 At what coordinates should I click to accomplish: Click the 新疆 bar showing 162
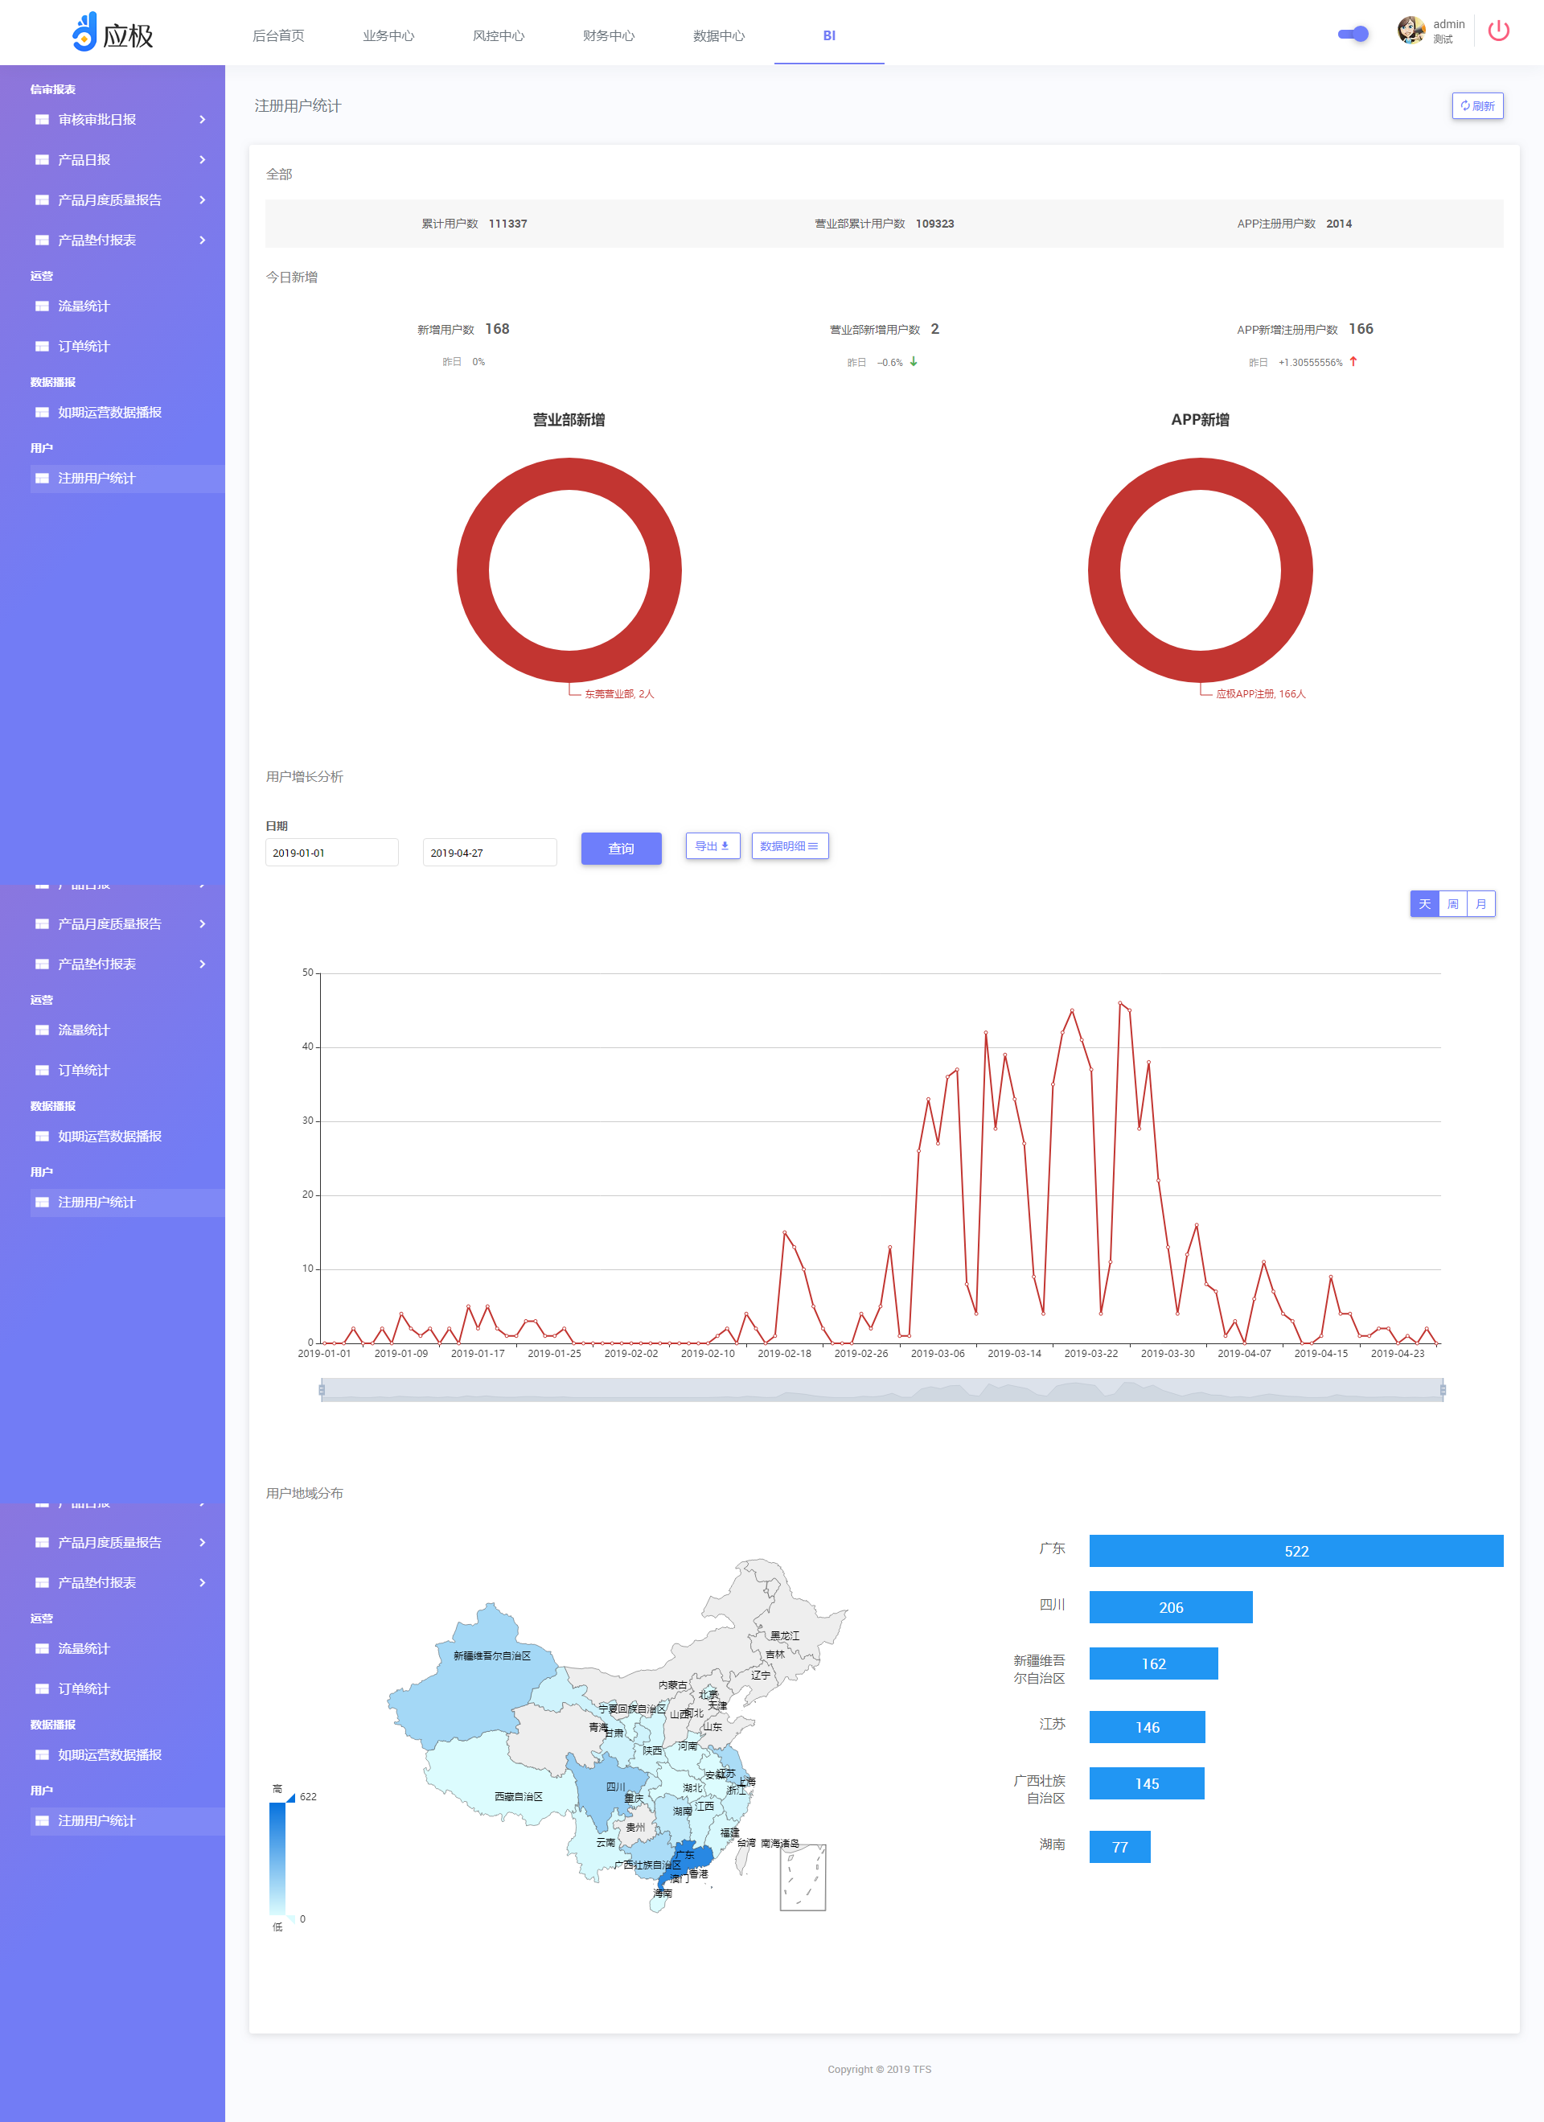pyautogui.click(x=1153, y=1663)
